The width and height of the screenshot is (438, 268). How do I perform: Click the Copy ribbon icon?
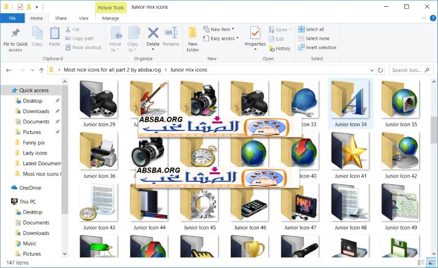pos(37,33)
